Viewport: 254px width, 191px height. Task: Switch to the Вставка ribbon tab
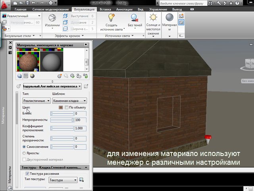point(105,9)
